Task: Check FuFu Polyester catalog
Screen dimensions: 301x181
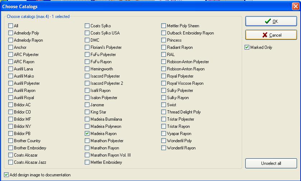Action: point(87,55)
